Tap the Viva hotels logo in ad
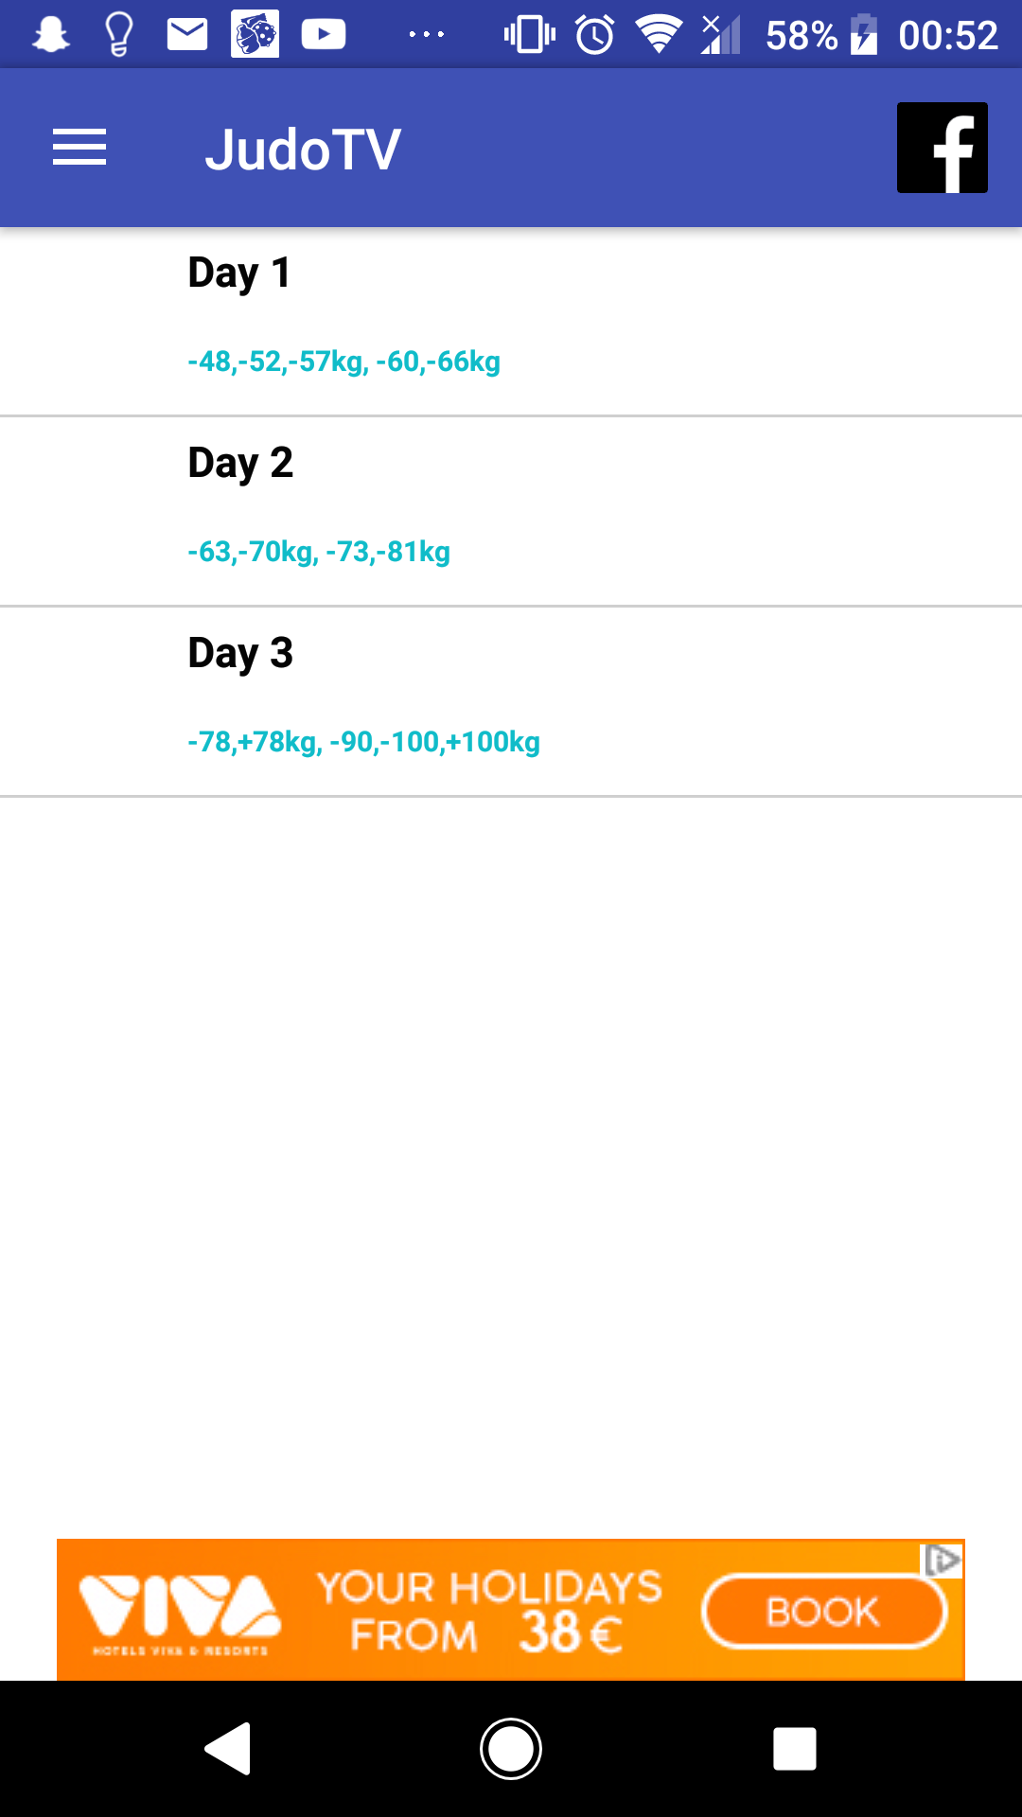The width and height of the screenshot is (1022, 1817). (x=180, y=1611)
